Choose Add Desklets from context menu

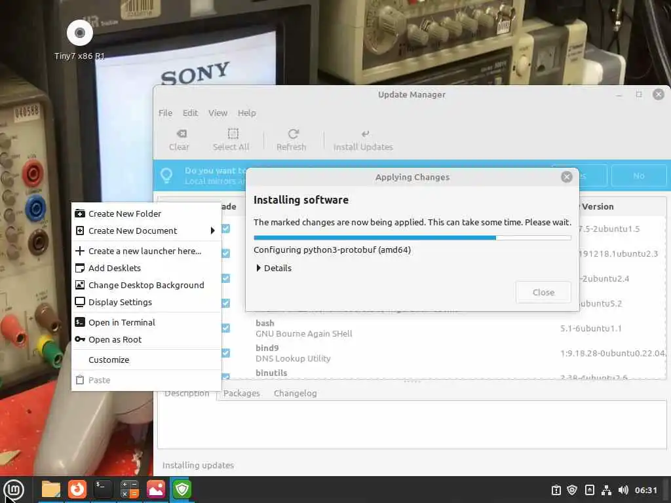pos(146,268)
